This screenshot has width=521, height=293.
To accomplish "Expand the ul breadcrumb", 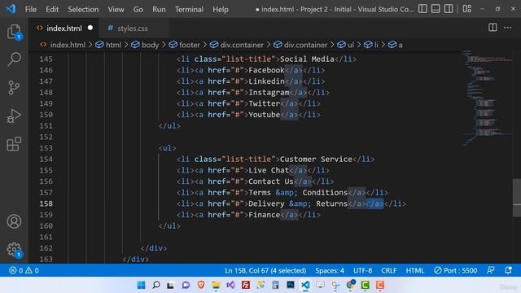I will pos(345,45).
